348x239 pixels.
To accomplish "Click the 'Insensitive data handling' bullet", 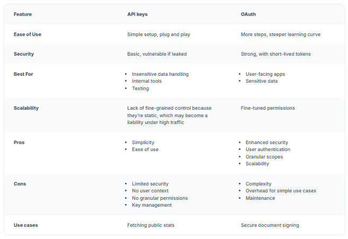I will pos(160,74).
